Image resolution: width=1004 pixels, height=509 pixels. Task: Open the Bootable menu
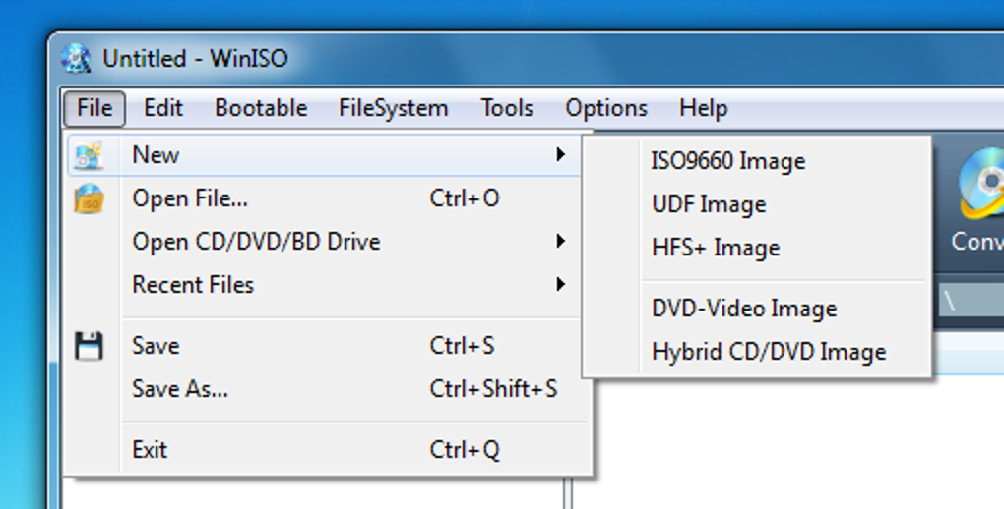tap(261, 108)
